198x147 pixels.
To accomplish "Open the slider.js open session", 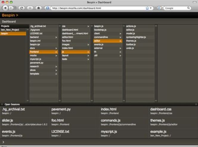I will pyautogui.click(x=25, y=122).
